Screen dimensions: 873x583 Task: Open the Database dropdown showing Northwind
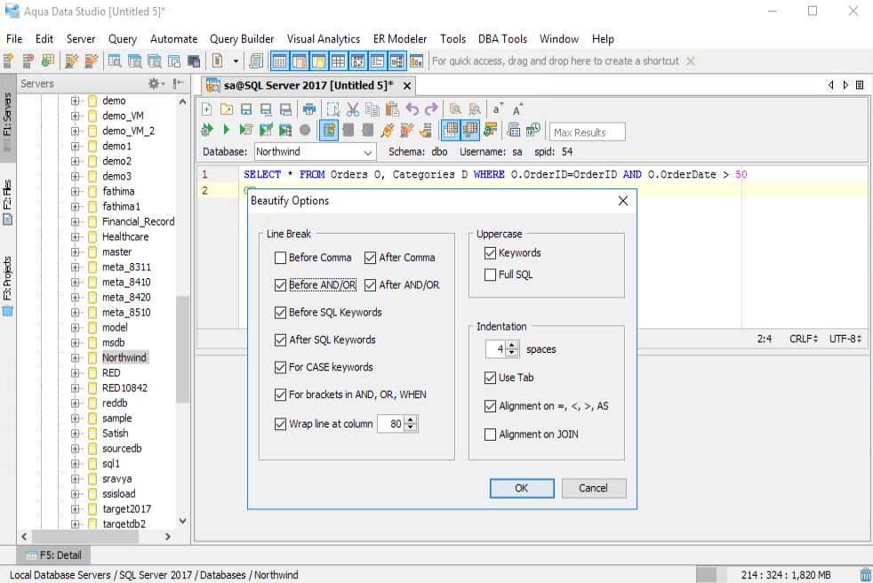[315, 152]
